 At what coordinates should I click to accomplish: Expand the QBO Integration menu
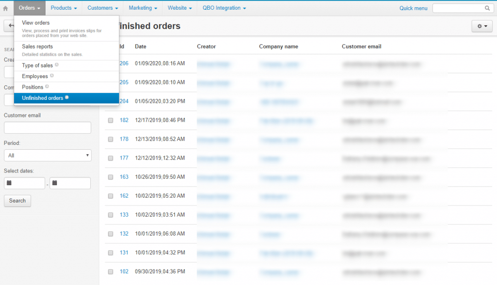(224, 8)
